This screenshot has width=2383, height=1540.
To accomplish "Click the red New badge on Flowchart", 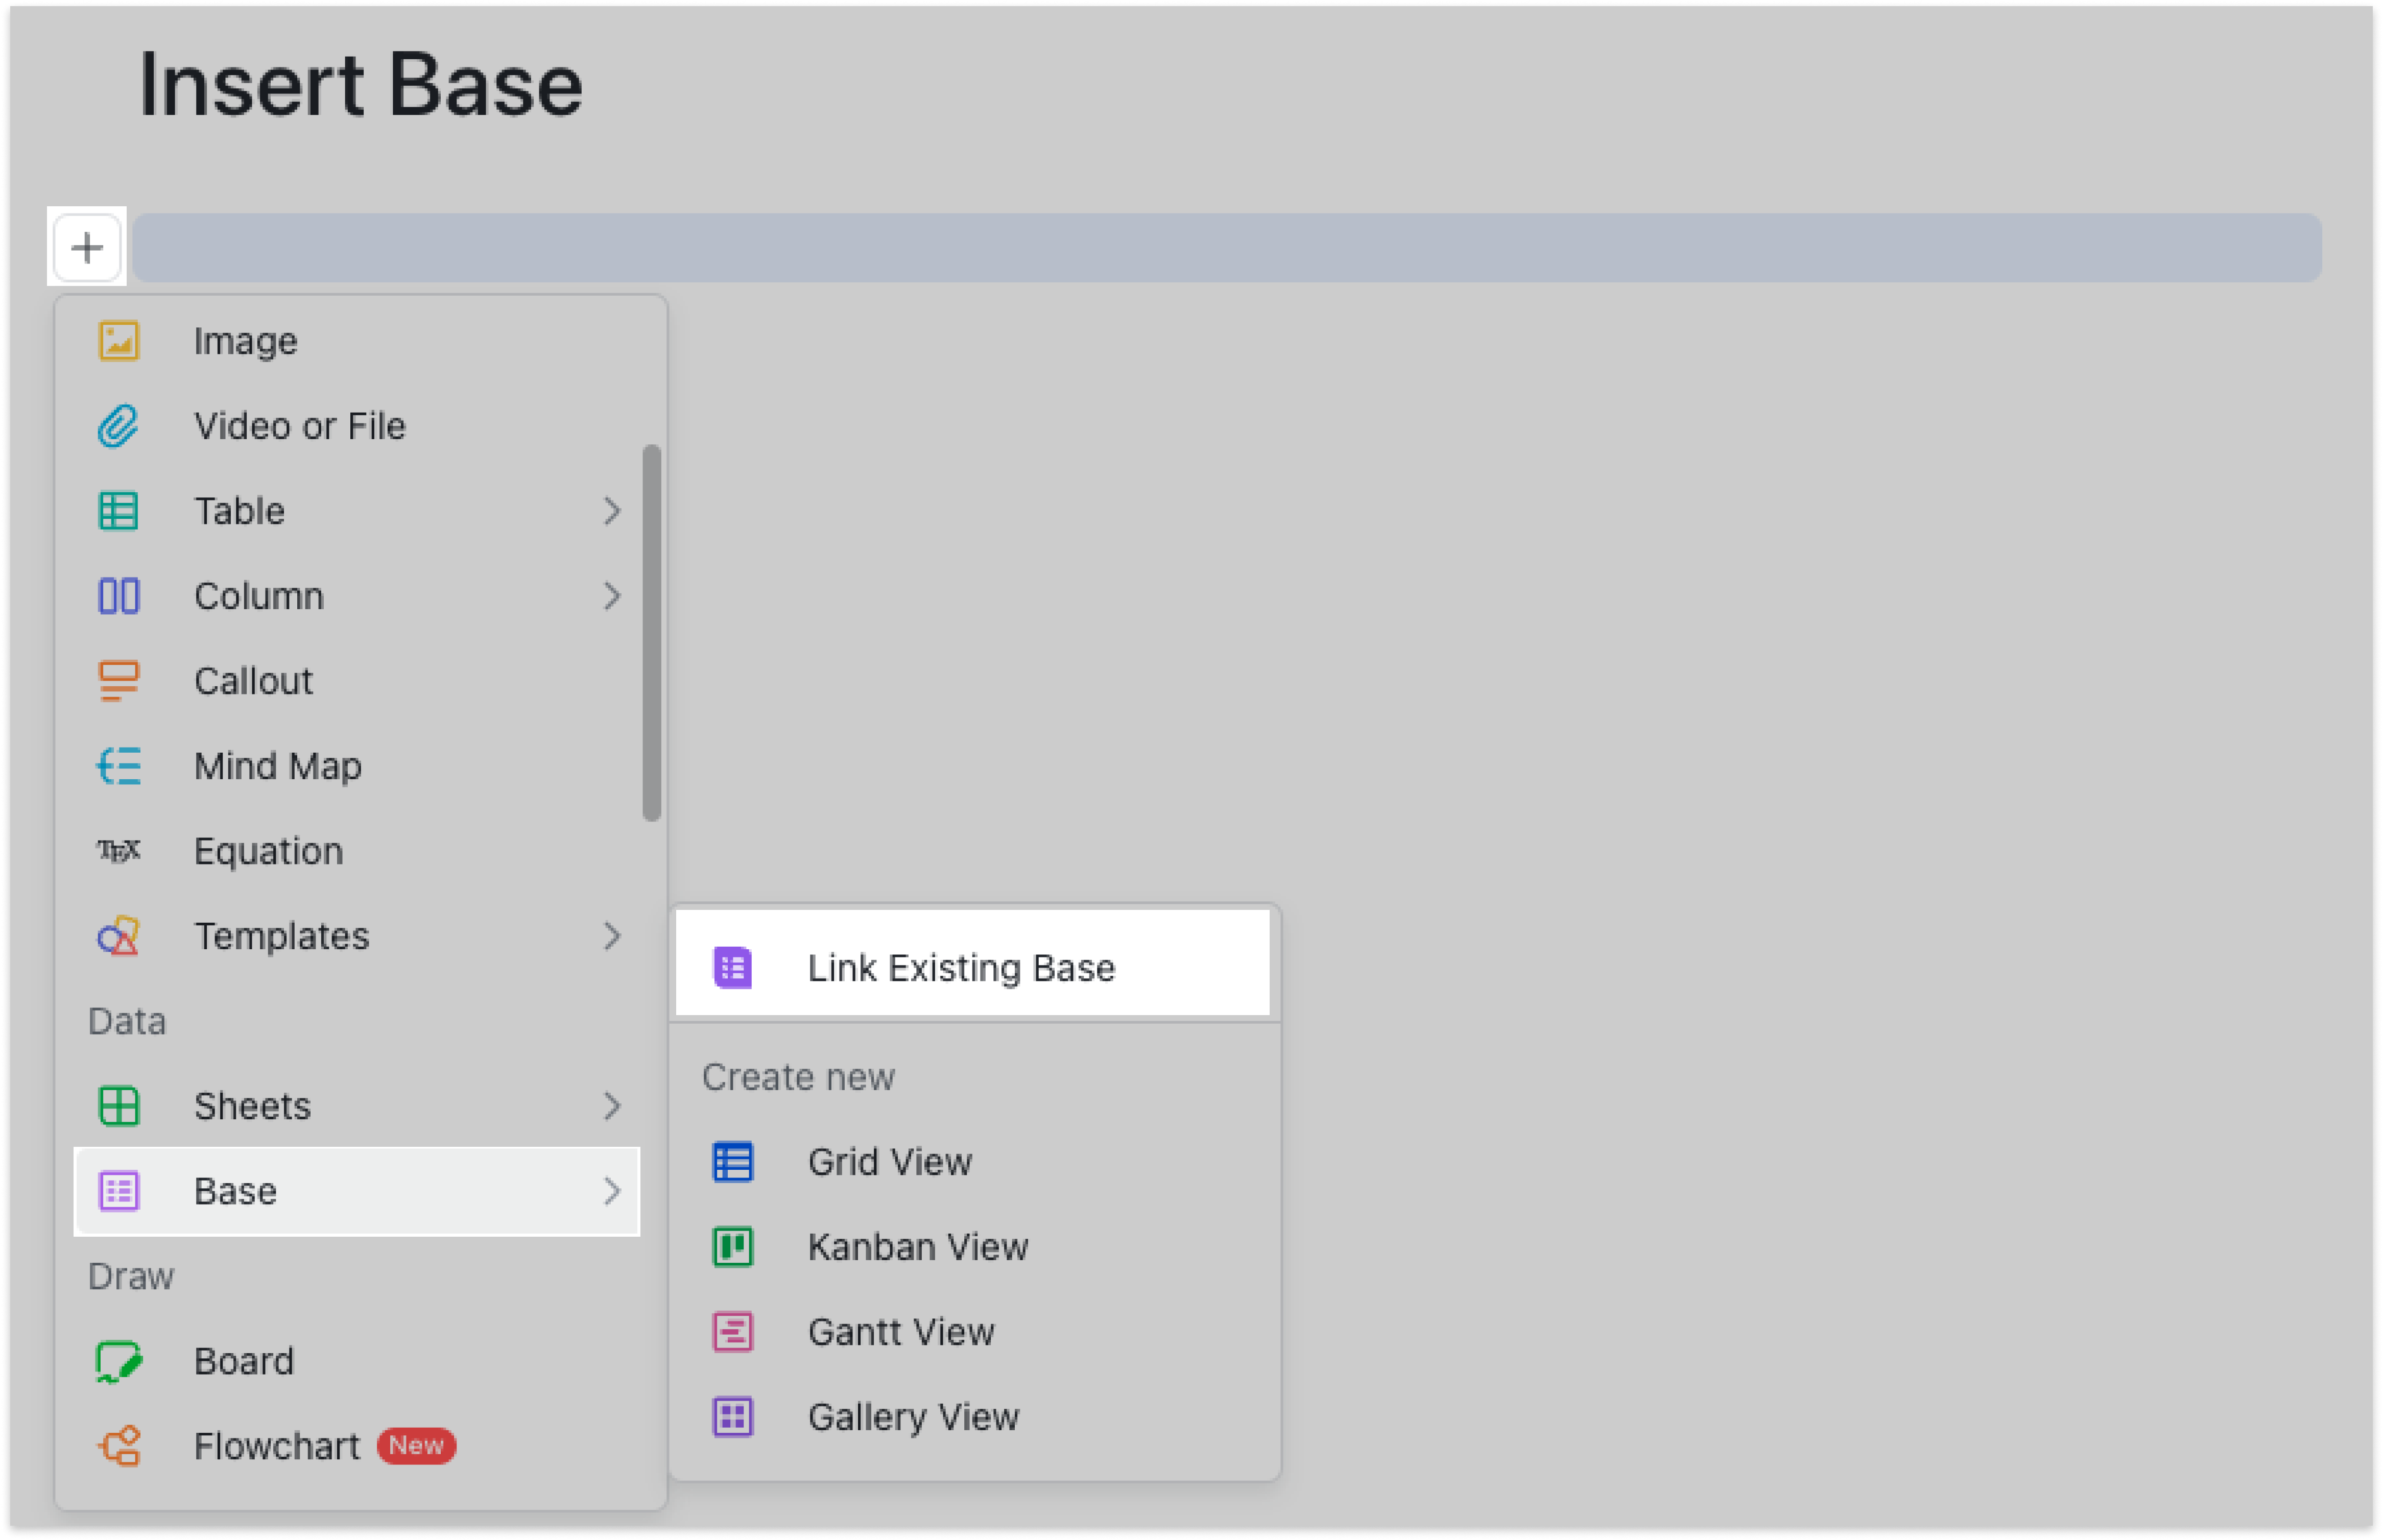I will (416, 1446).
